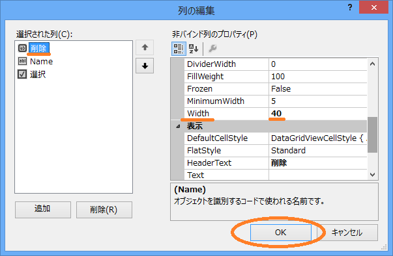Select the 削除 column entry
The height and width of the screenshot is (256, 393).
[x=39, y=48]
